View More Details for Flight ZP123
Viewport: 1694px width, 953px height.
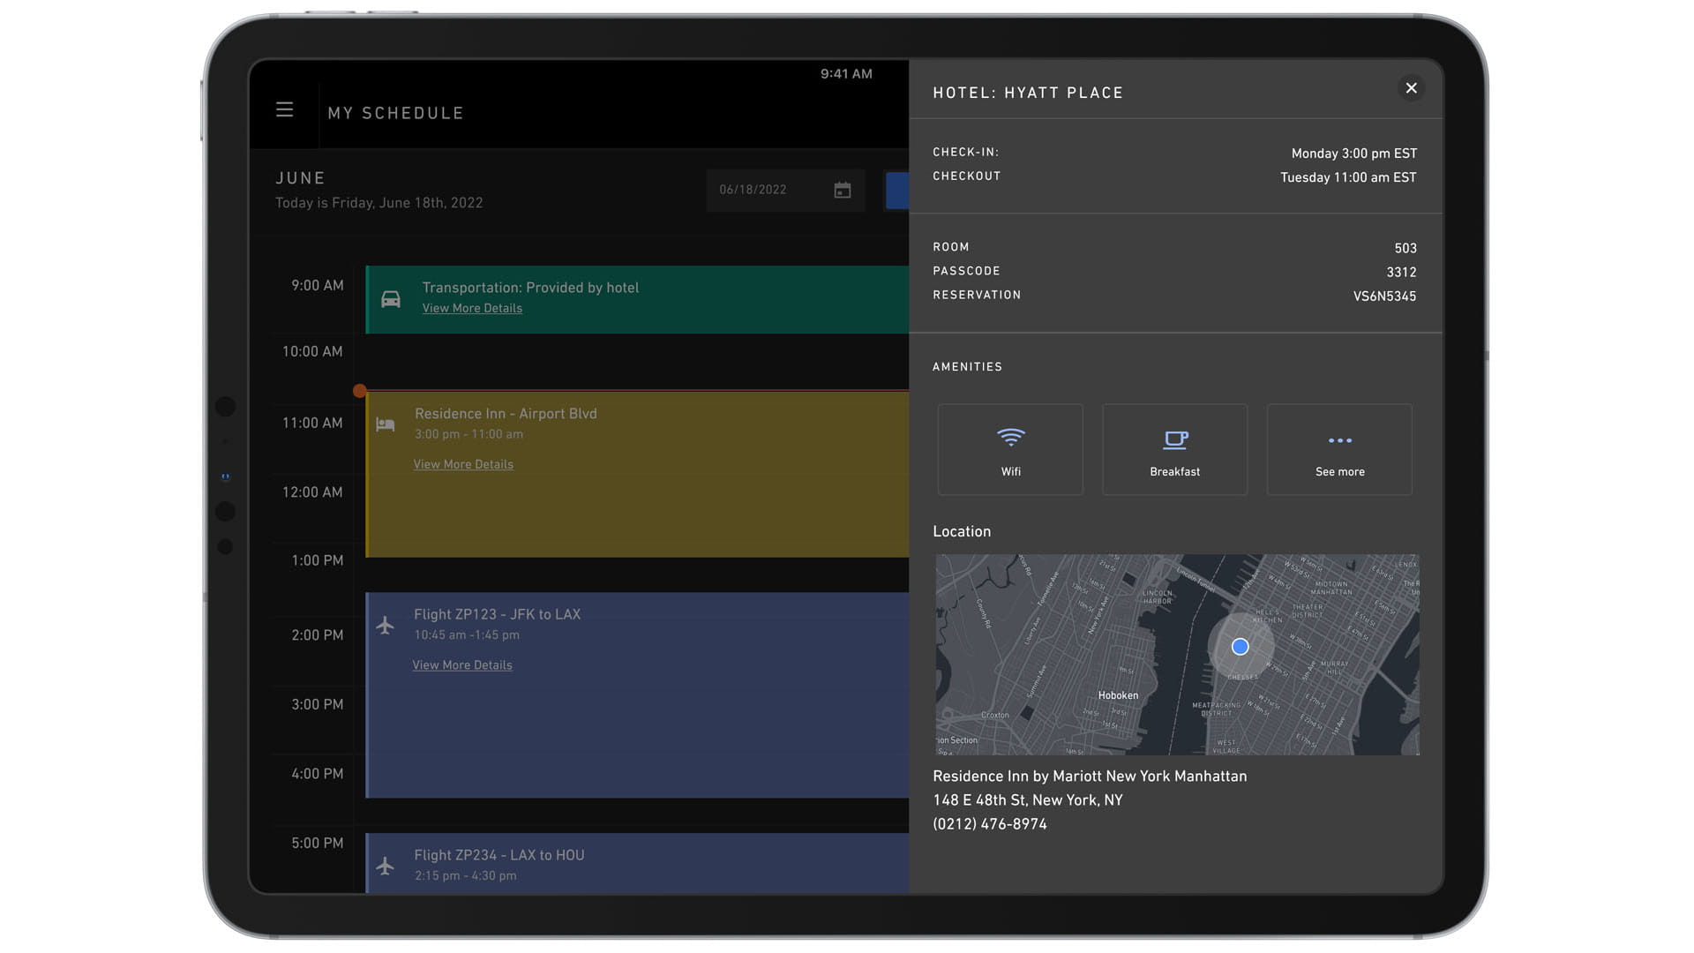coord(462,665)
